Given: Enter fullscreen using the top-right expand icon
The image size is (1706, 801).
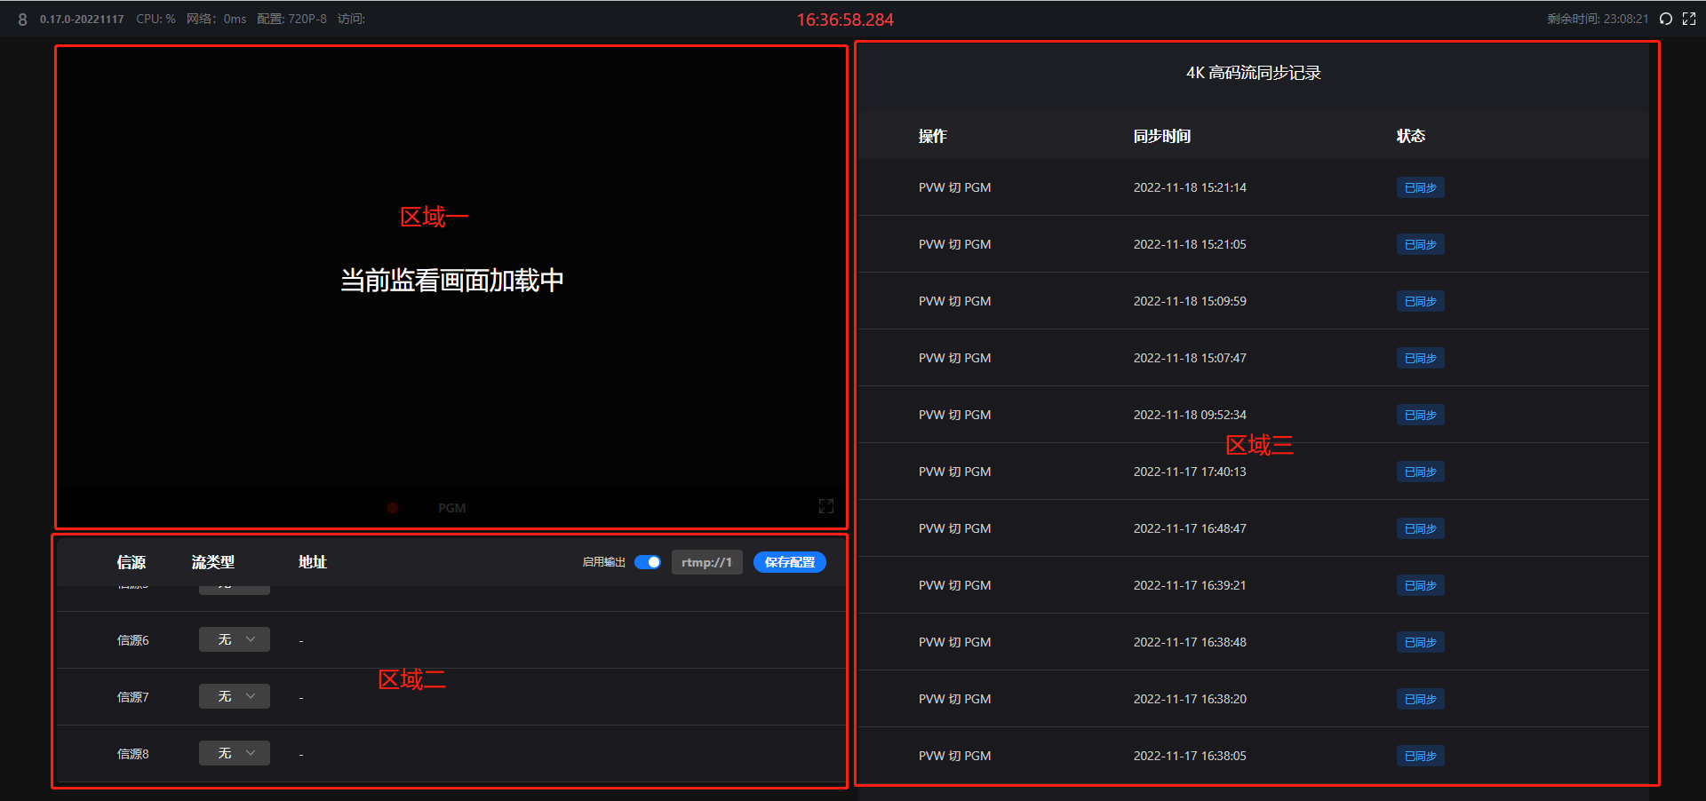Looking at the screenshot, I should tap(1689, 19).
